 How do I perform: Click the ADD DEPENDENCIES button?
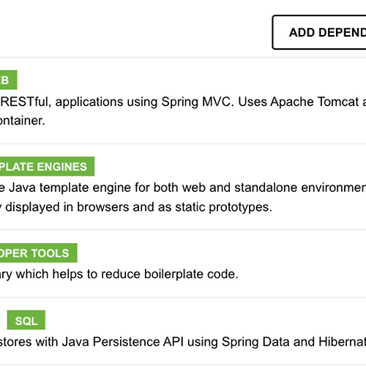(x=319, y=32)
